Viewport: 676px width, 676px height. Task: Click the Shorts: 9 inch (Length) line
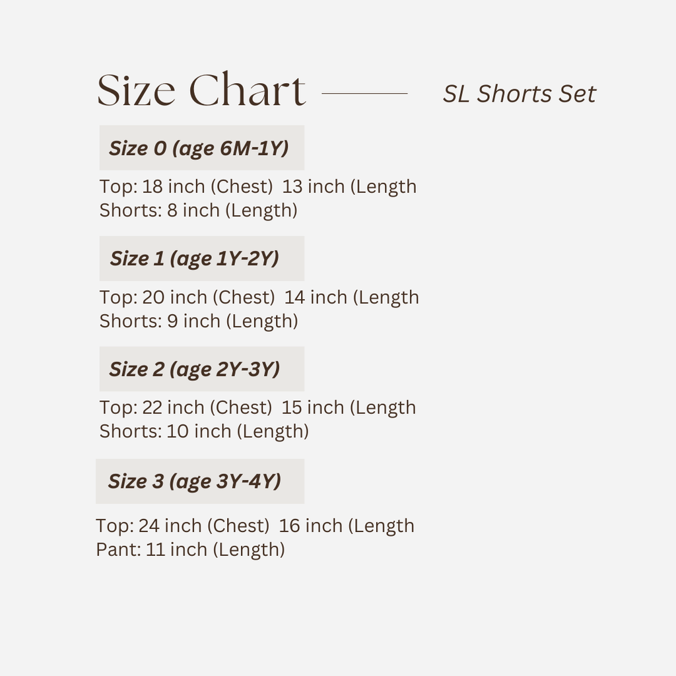click(198, 321)
